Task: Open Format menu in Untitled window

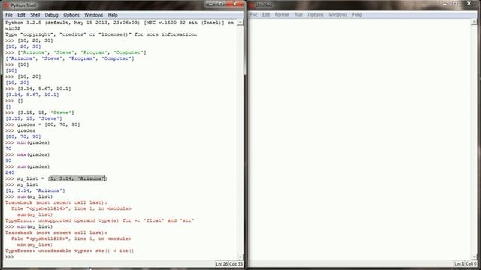Action: point(282,14)
